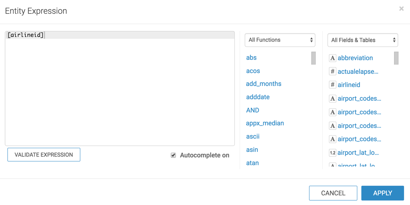This screenshot has width=410, height=205.
Task: Insert the AND operator
Action: (252, 110)
